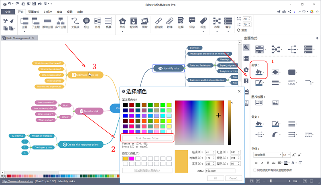Screen dimensions: 321x185
Task: Open shape fill color bucket under 形状
Action: tap(259, 72)
